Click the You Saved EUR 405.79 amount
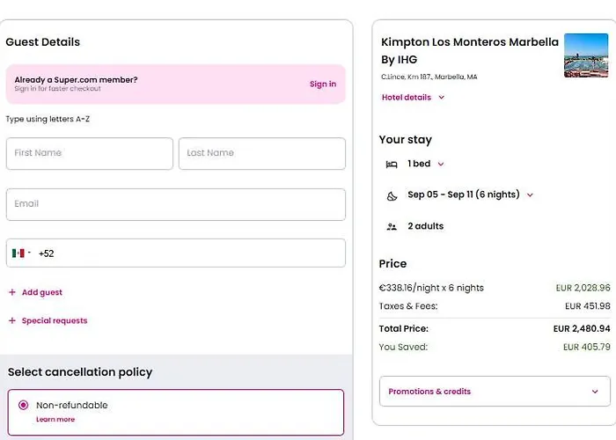Image resolution: width=616 pixels, height=440 pixels. [x=587, y=347]
